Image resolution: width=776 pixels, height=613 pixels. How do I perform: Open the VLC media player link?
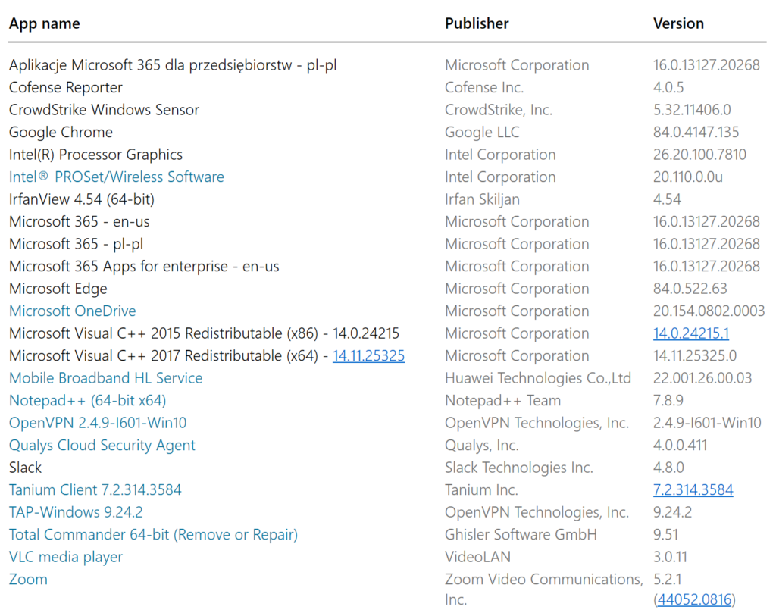pos(66,557)
